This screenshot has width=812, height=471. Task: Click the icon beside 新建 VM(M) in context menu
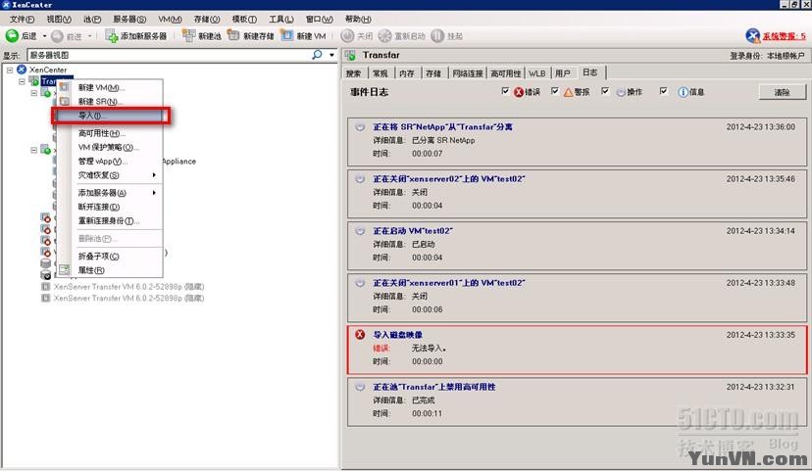tap(64, 87)
